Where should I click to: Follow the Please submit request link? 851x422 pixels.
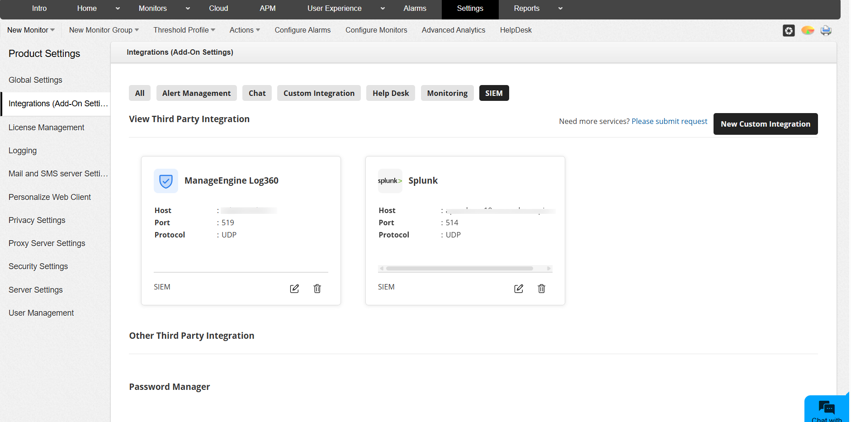coord(670,121)
